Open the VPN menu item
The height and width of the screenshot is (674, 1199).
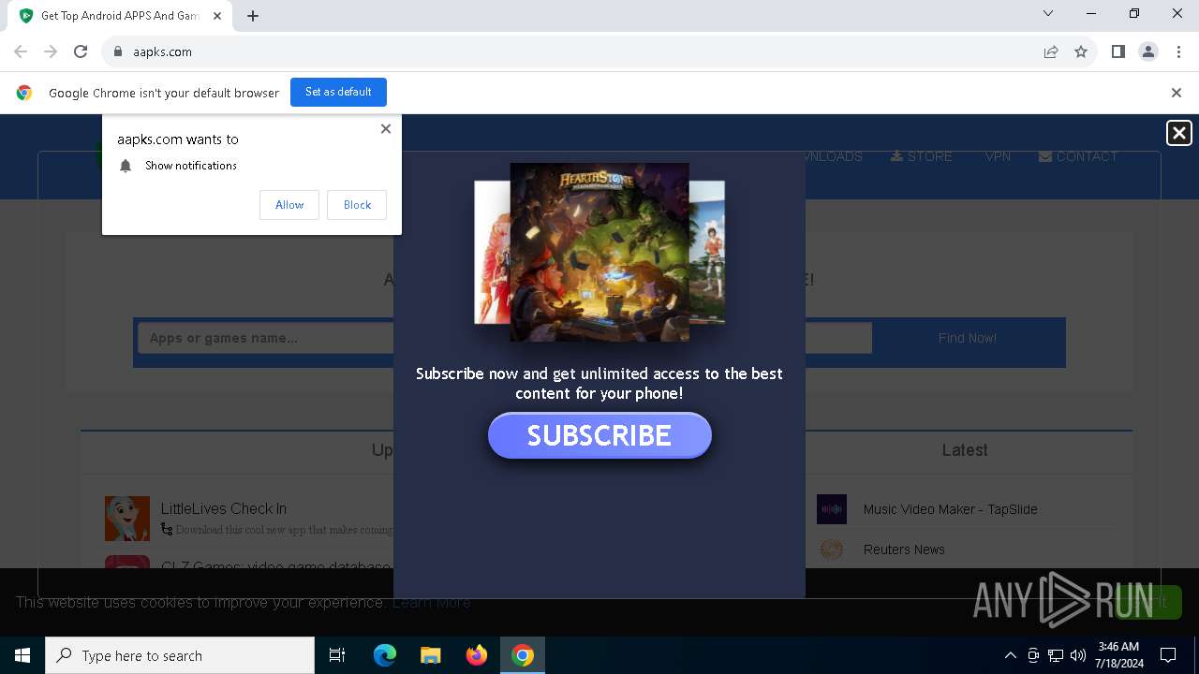pyautogui.click(x=998, y=156)
